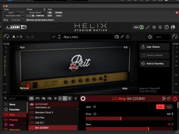This screenshot has height=134, width=179.
Task: Adjust Bass value stepper arrows
Action: (172, 124)
